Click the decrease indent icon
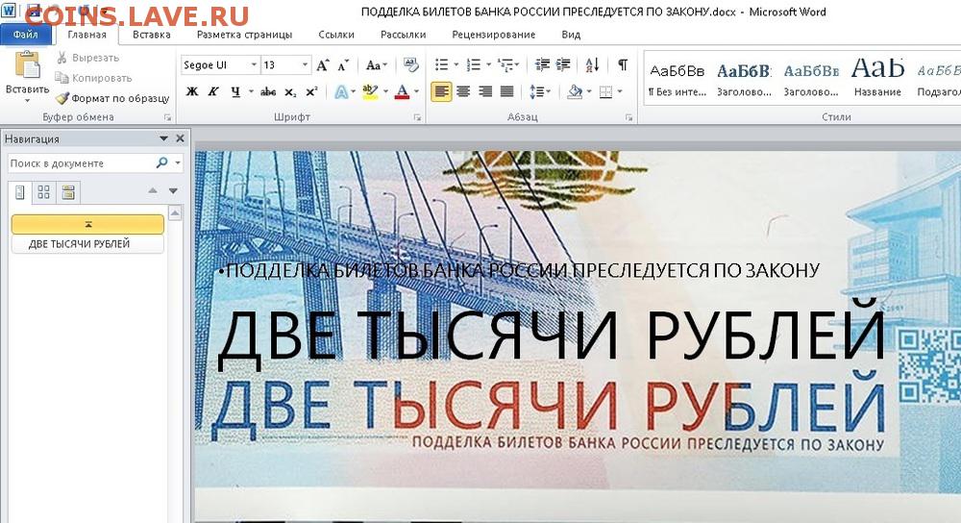 point(542,65)
